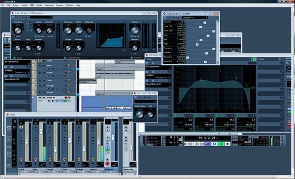The height and width of the screenshot is (179, 295).
Task: Click the Reverb Time knob in RoomWorks window
Action: 140,115
